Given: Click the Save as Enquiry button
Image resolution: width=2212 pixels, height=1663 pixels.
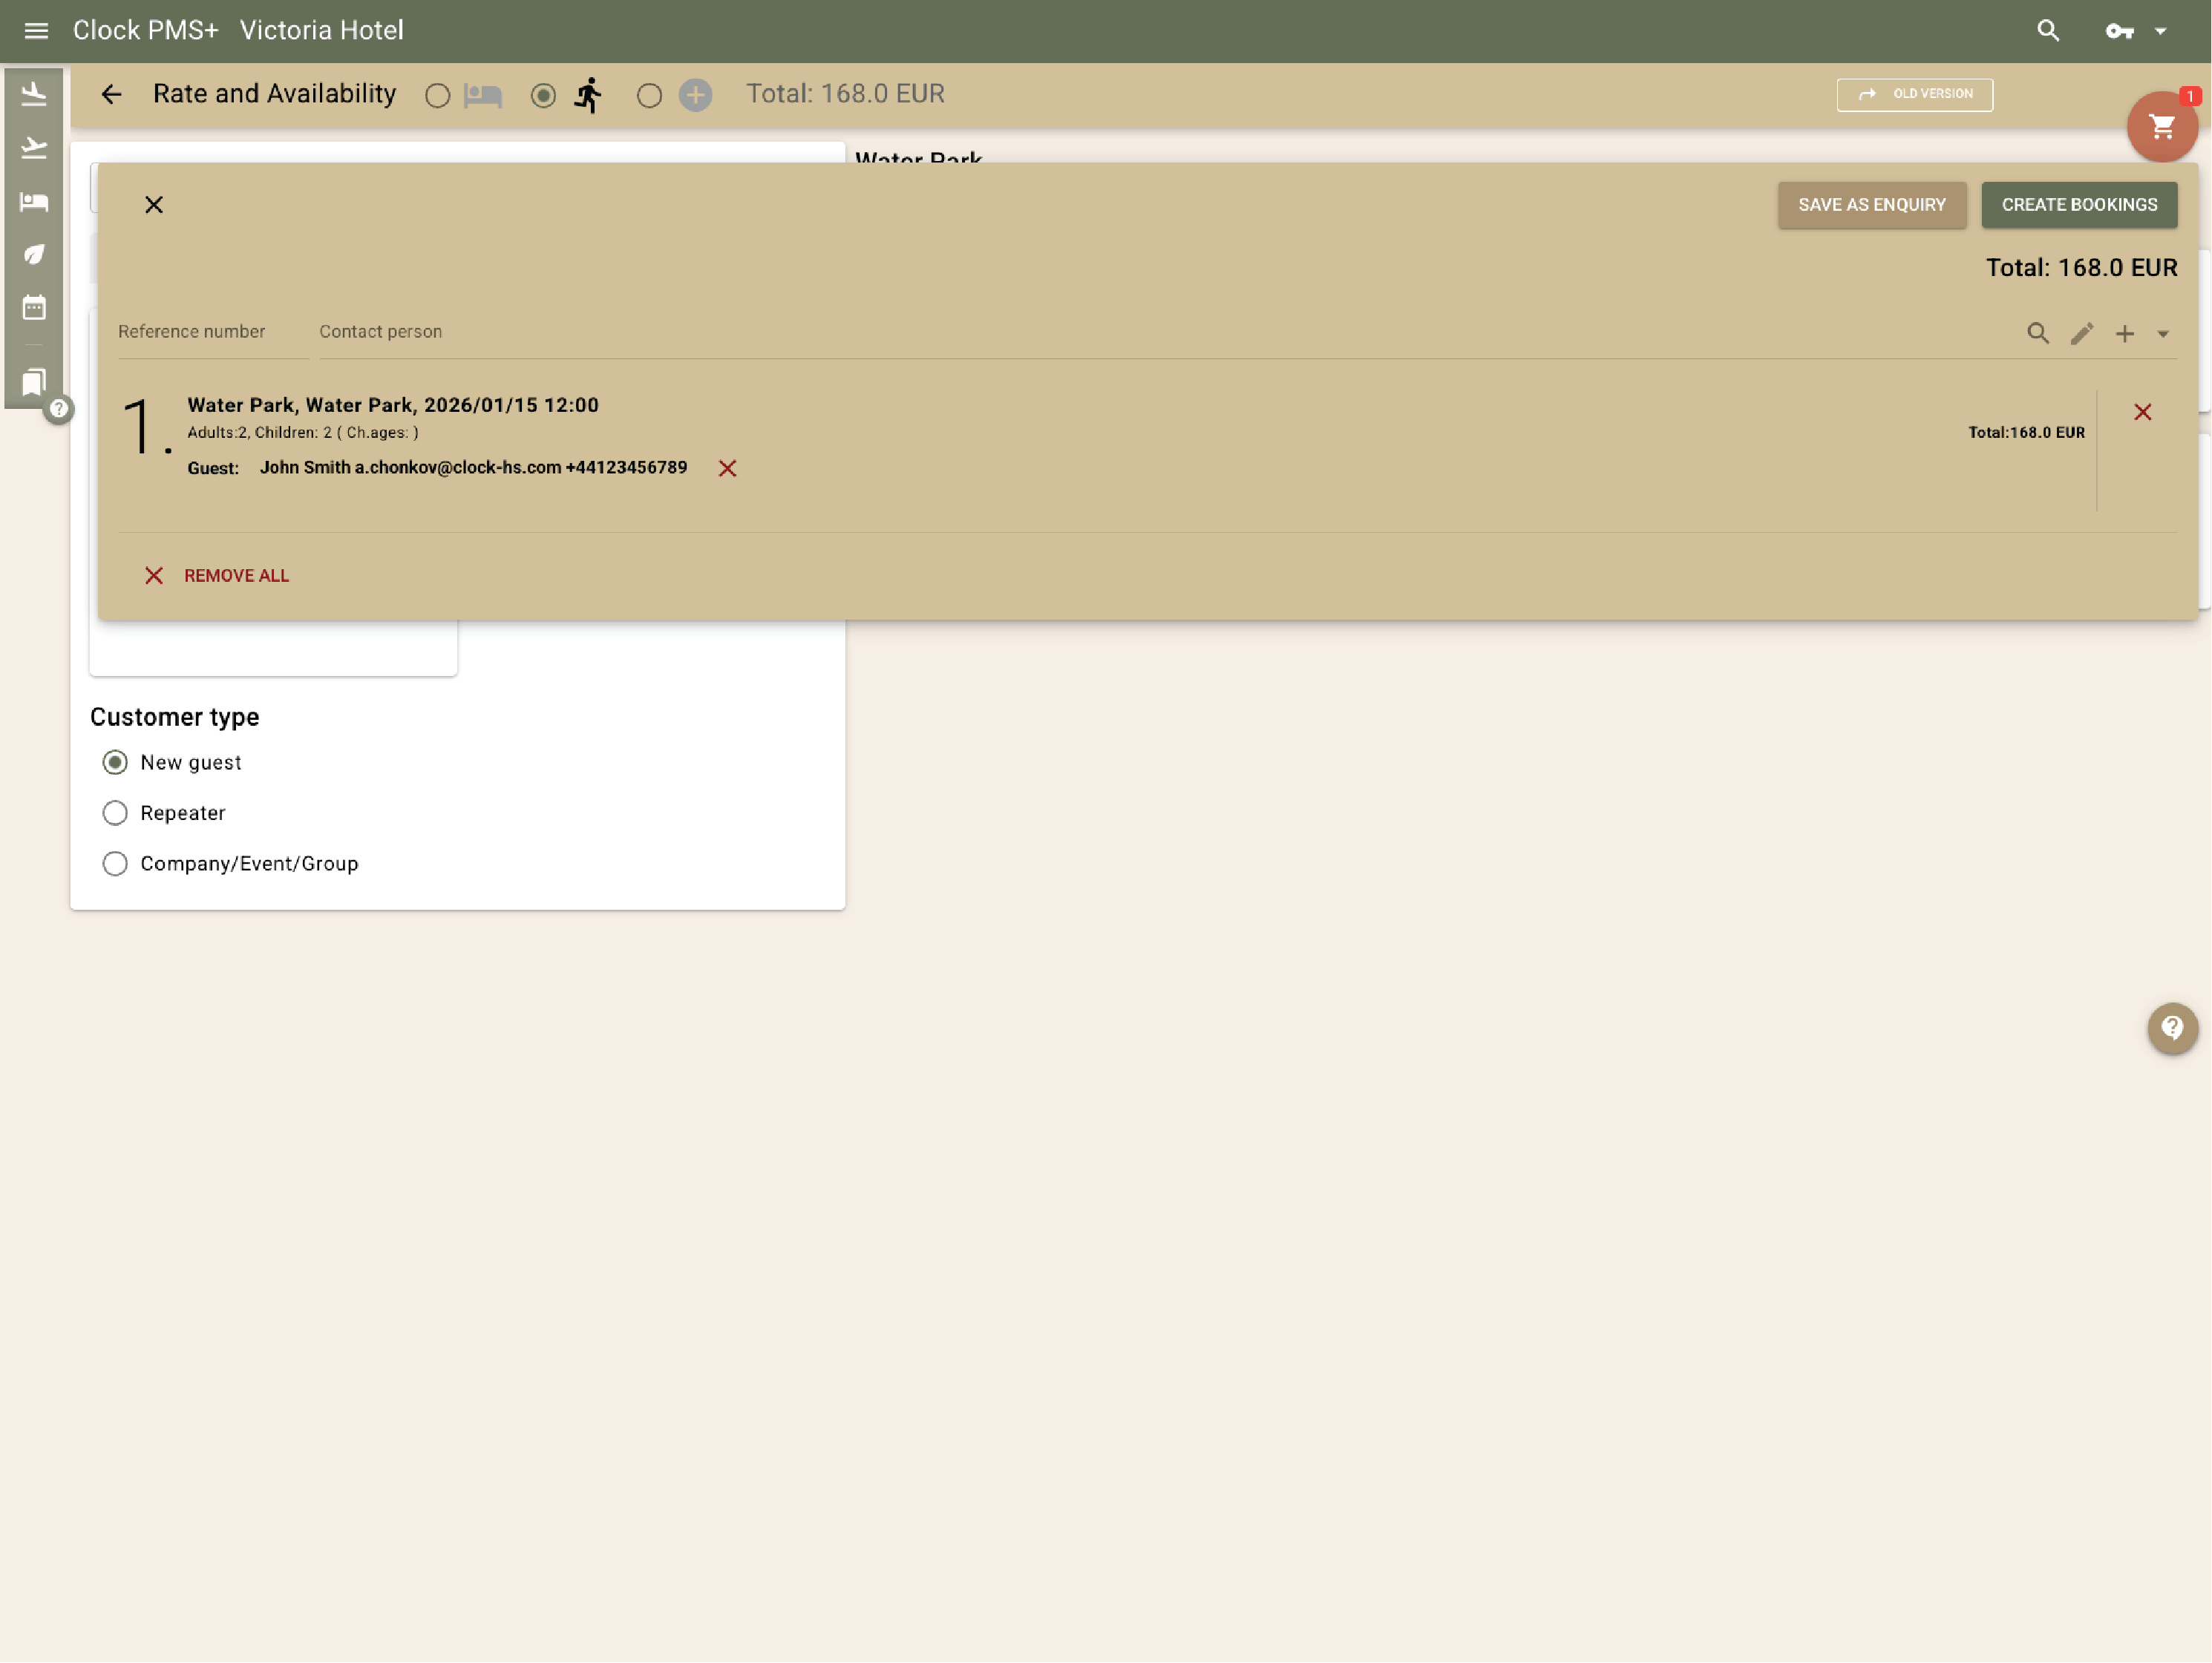Looking at the screenshot, I should 1871,205.
